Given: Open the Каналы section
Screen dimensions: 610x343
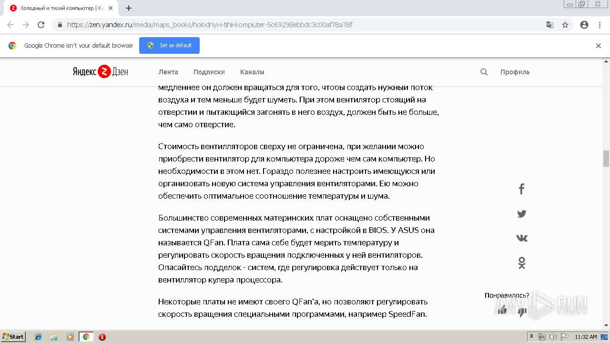Looking at the screenshot, I should click(x=252, y=72).
